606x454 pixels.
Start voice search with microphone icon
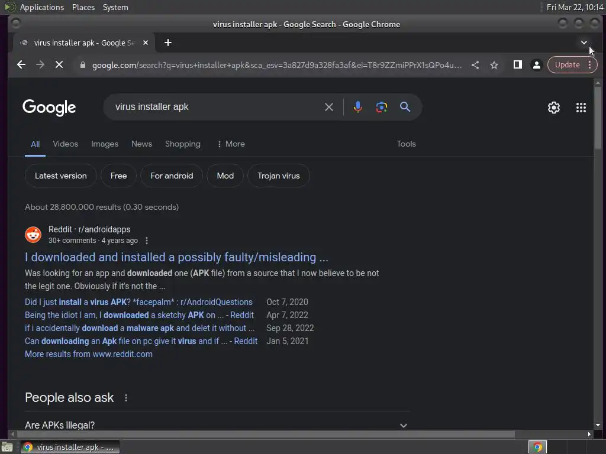click(358, 107)
